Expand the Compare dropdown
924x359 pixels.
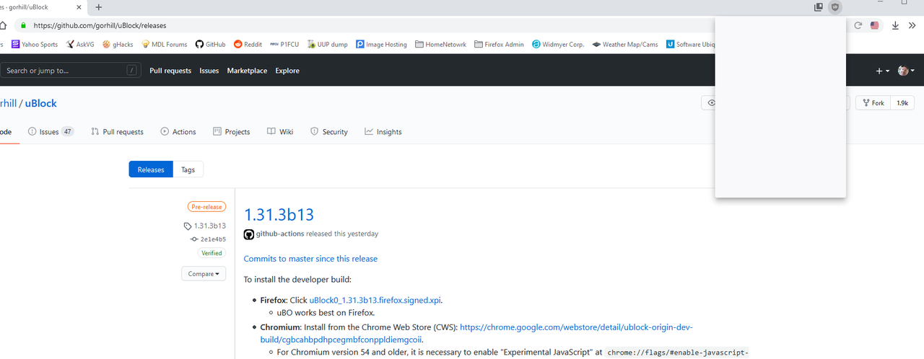(204, 274)
